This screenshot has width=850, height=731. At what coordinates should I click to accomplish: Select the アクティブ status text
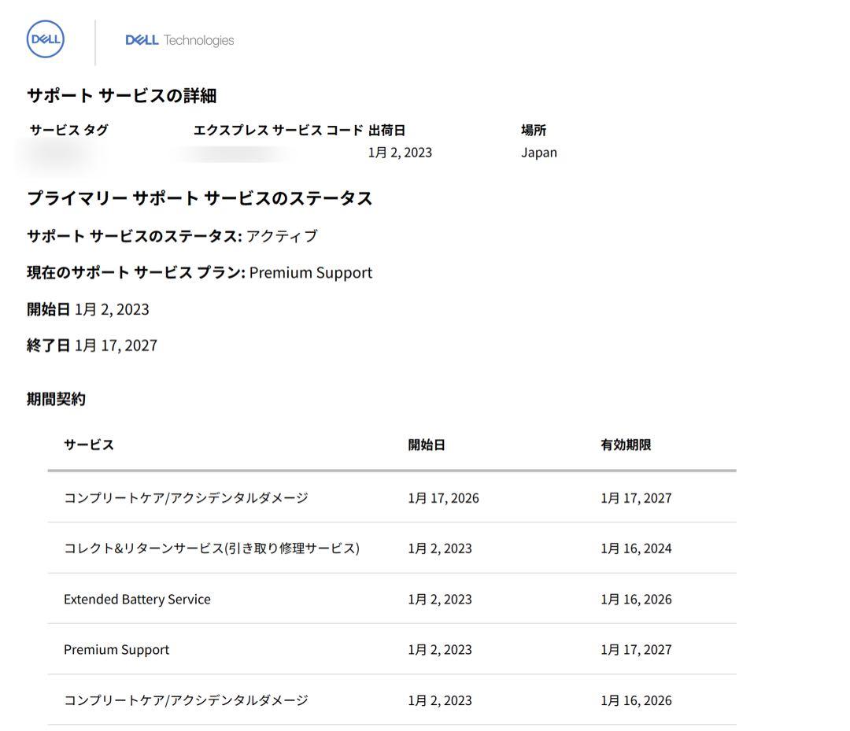[x=293, y=235]
